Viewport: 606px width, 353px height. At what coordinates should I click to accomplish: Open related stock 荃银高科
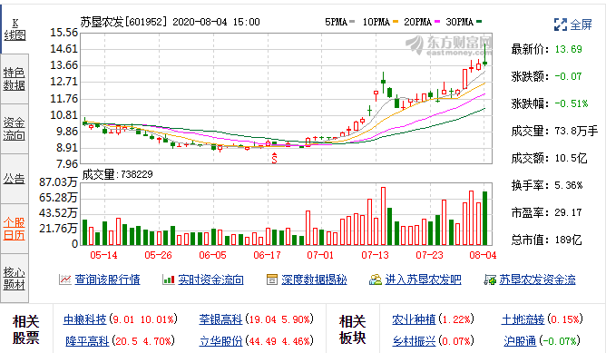click(x=220, y=319)
